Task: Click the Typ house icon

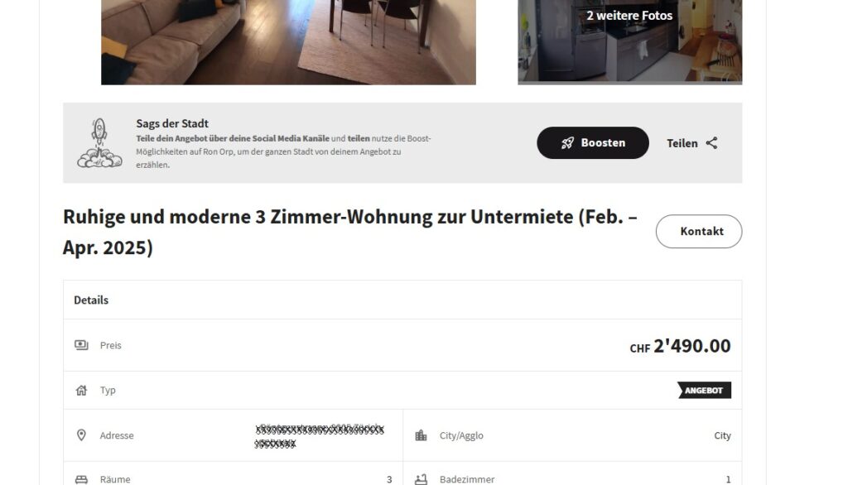Action: click(x=81, y=391)
